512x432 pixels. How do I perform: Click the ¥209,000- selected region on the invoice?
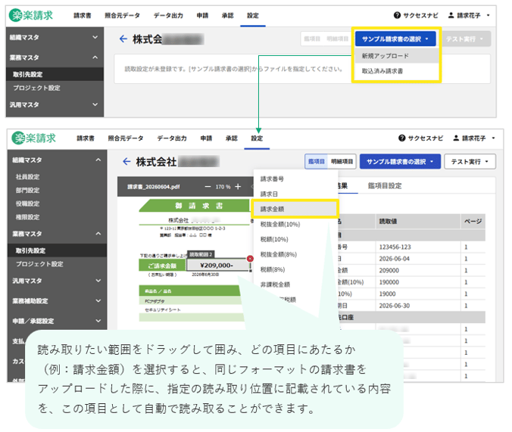click(218, 265)
